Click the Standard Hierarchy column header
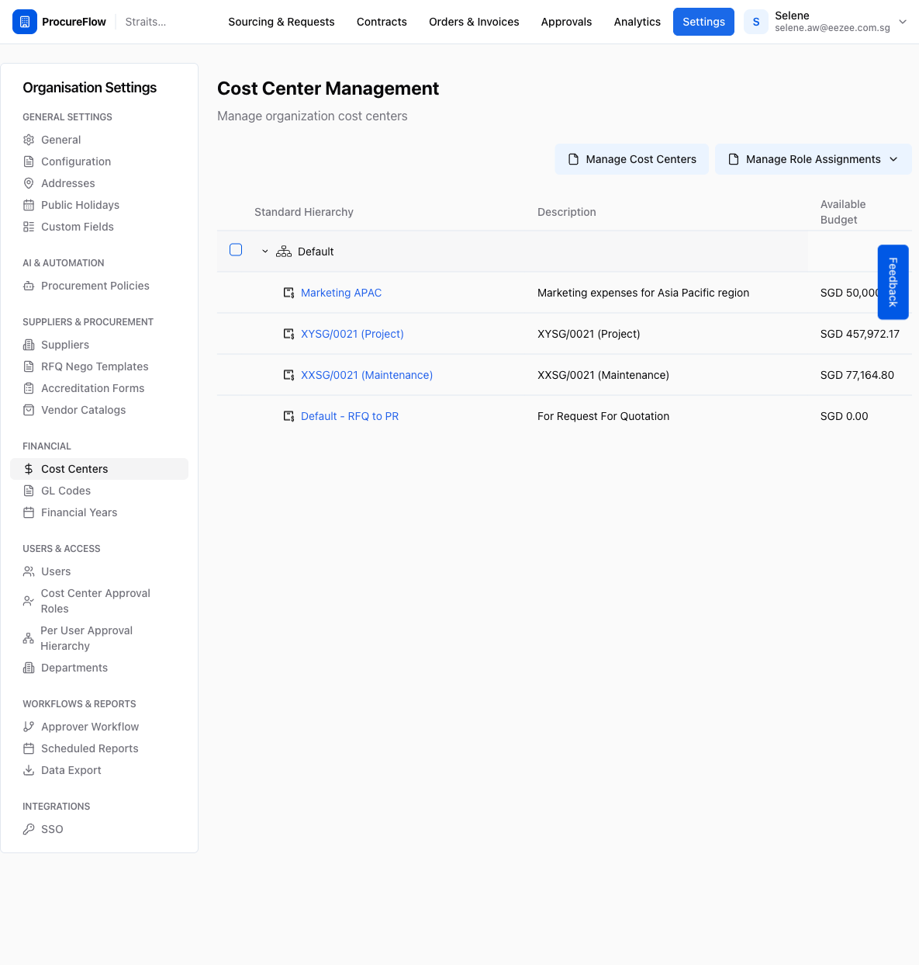The image size is (919, 965). pyautogui.click(x=304, y=212)
